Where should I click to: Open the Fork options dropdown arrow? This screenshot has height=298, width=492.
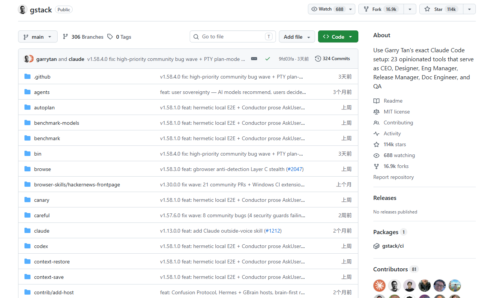tap(410, 9)
